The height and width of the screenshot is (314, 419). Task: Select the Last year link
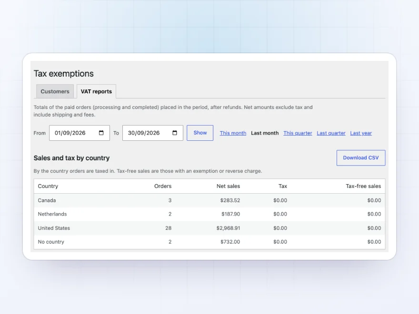[x=361, y=133]
